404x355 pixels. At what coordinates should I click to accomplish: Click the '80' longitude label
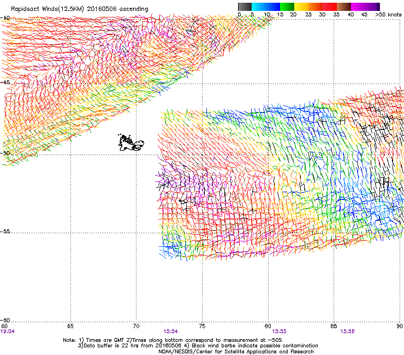(x=268, y=326)
